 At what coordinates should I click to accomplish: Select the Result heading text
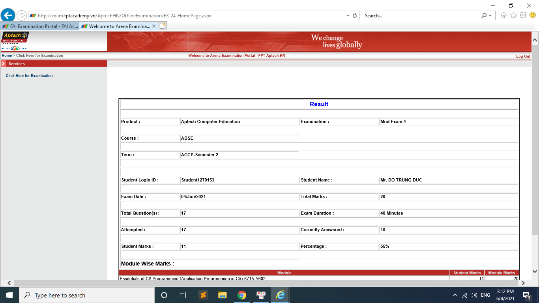coord(319,104)
